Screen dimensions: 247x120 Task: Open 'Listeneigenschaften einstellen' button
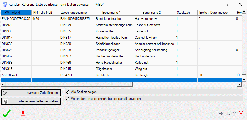31,101
